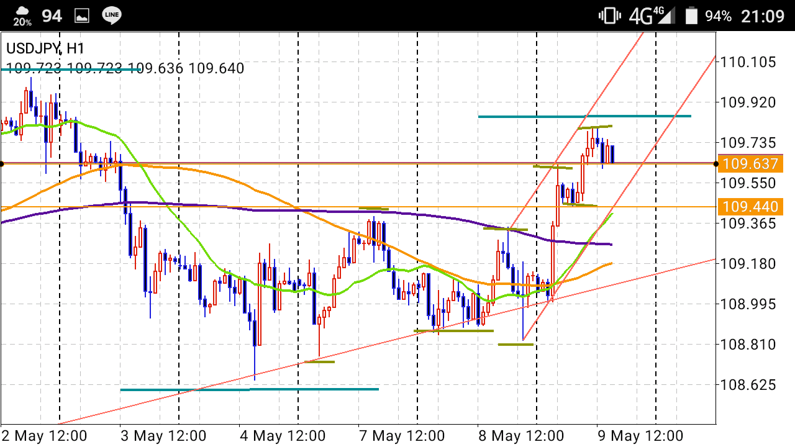The width and height of the screenshot is (795, 447).
Task: Select the orange level label 109.440
Action: point(750,207)
